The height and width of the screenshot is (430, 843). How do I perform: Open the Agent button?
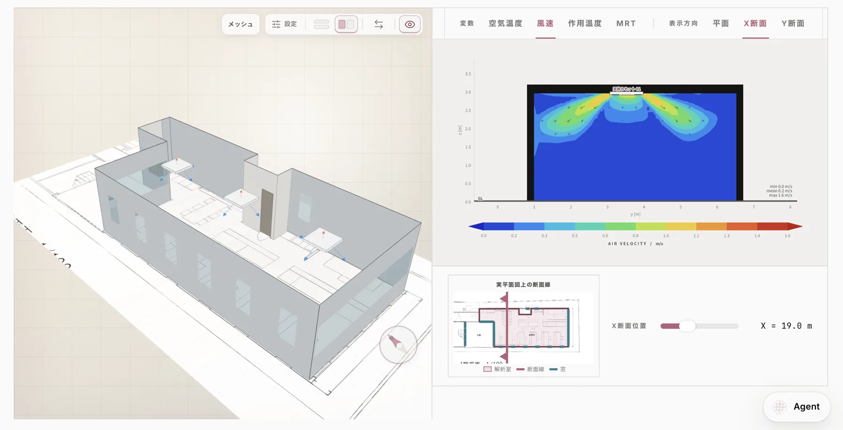pos(797,407)
